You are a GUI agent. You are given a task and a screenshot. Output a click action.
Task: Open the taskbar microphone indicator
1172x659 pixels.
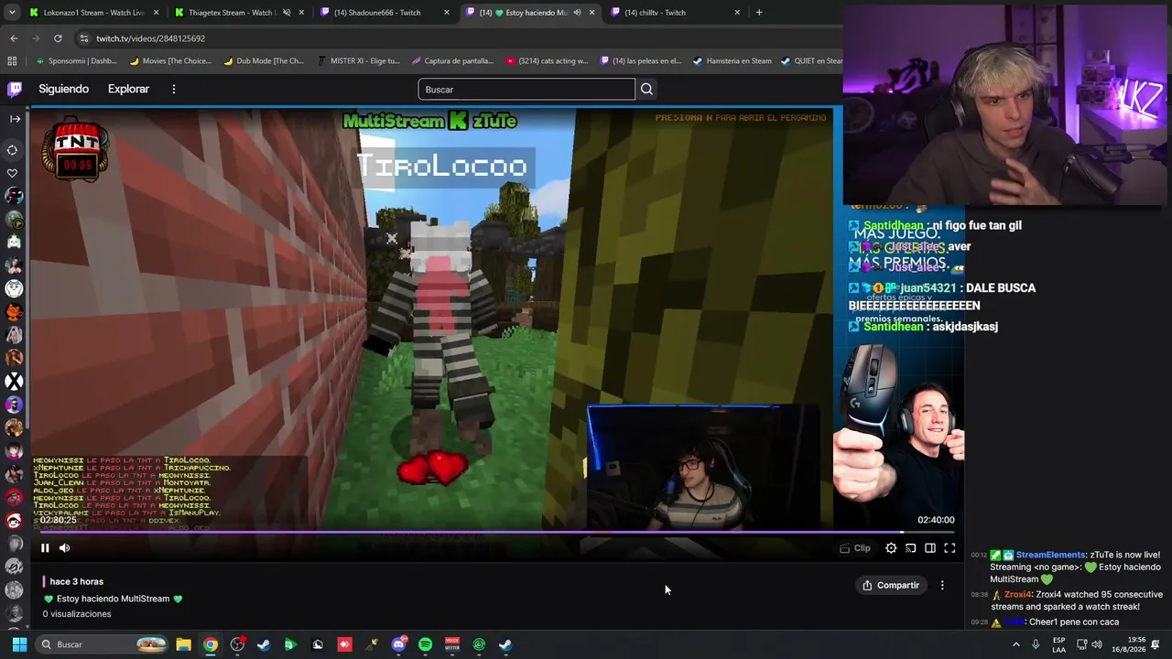pos(1036,644)
